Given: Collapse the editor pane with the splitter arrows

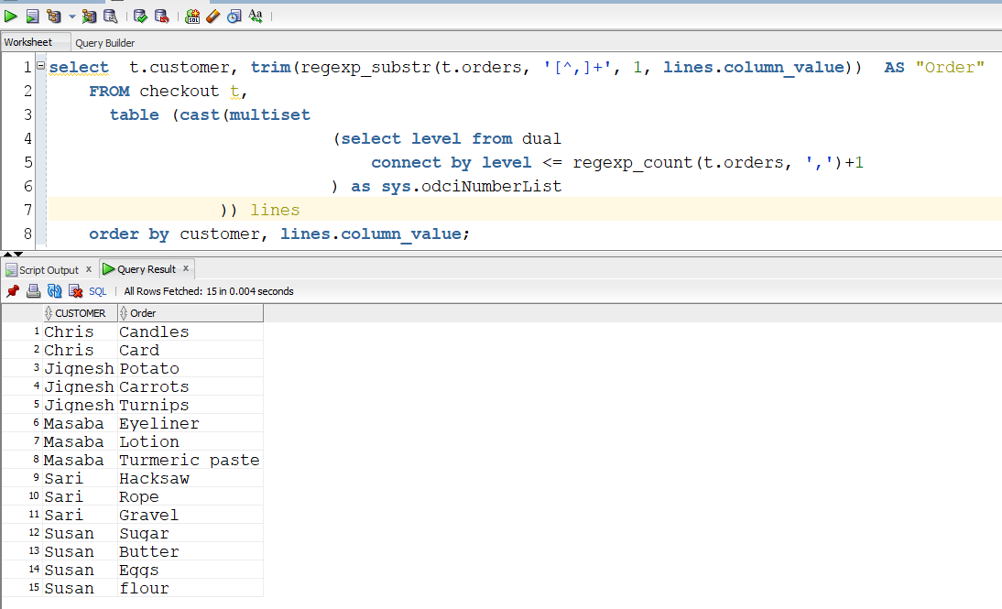Looking at the screenshot, I should (8, 253).
